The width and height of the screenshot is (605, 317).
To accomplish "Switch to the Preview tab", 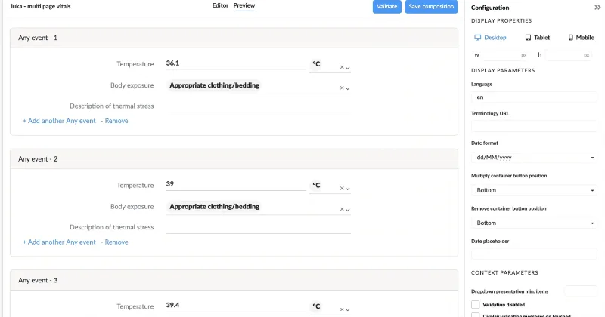I will pyautogui.click(x=244, y=6).
